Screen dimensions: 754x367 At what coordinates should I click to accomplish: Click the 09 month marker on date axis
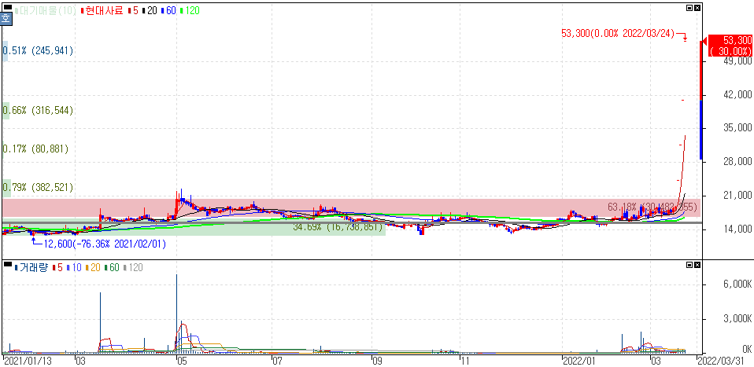[x=378, y=360]
